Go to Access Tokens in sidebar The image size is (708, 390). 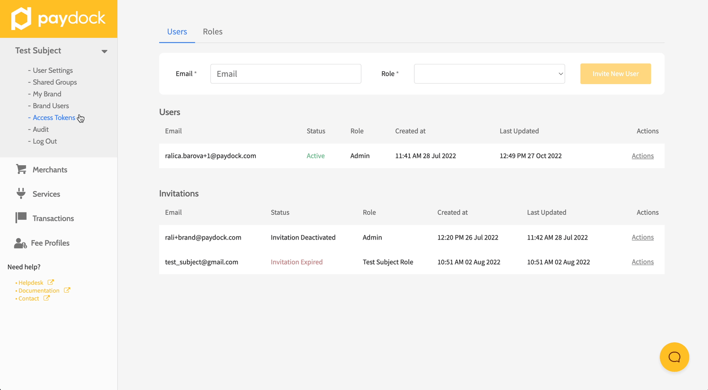pos(54,118)
